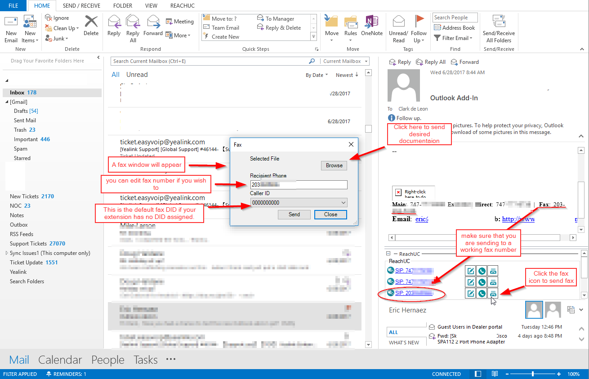589x379 pixels.
Task: Choose the Team Email quick step
Action: tap(221, 28)
